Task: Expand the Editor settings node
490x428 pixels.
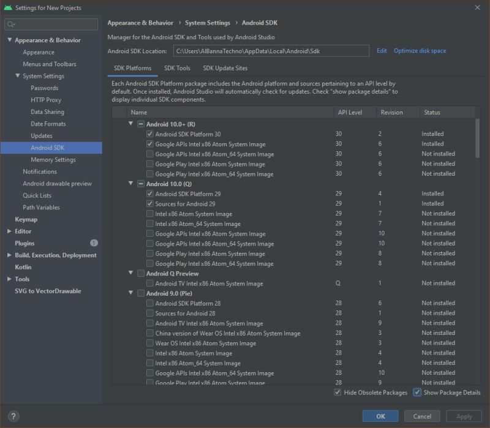Action: tap(9, 231)
